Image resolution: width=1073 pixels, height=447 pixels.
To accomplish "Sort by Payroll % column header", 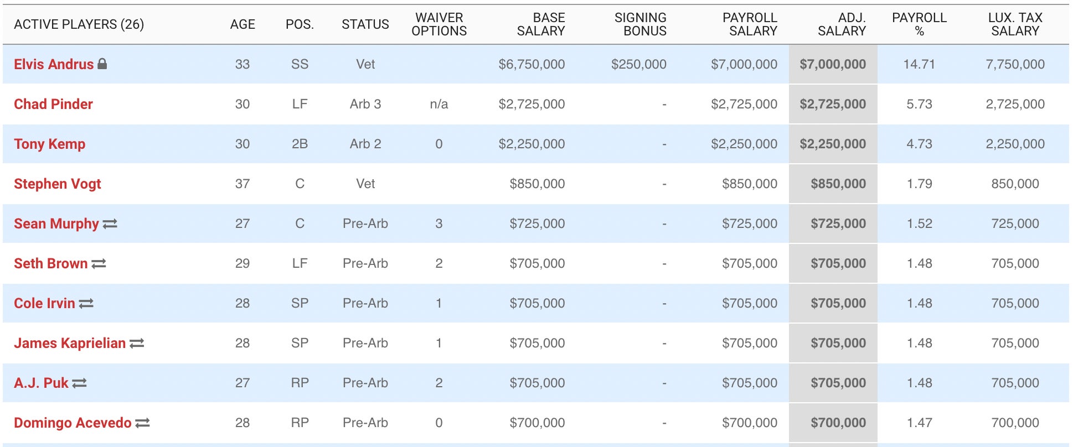I will (919, 24).
